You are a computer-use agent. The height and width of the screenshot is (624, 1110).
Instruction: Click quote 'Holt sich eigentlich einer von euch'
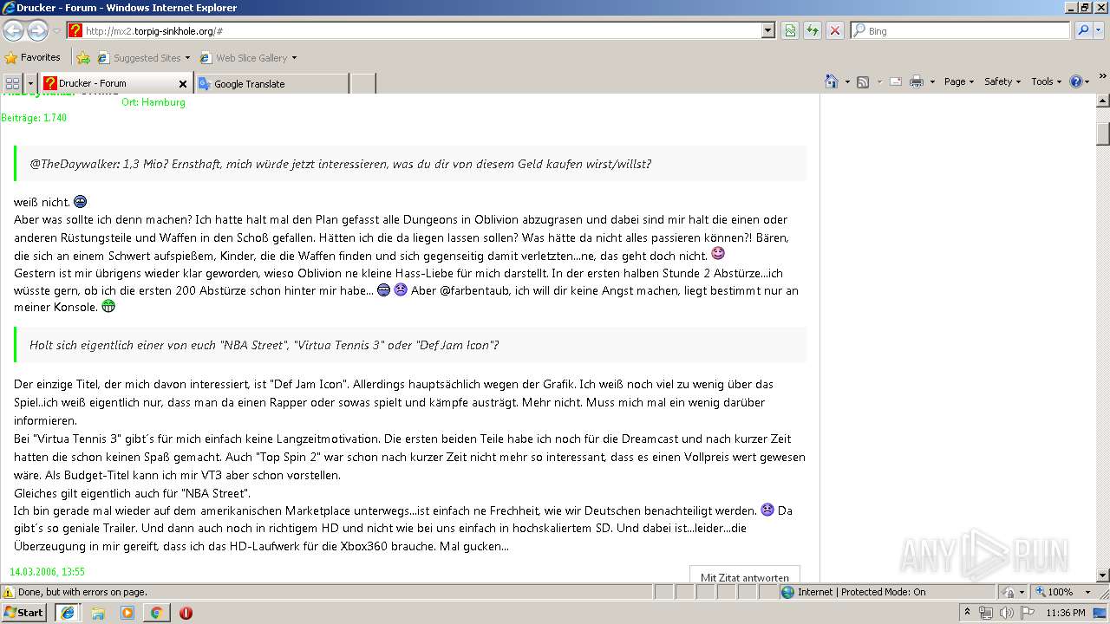click(410, 345)
